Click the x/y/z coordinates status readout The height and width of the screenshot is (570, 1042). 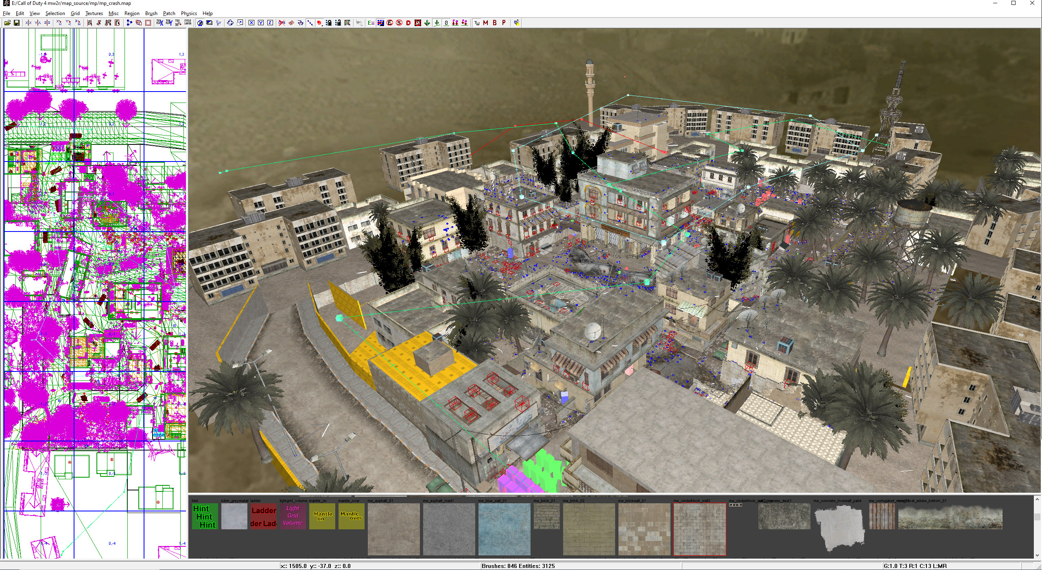[x=315, y=566]
